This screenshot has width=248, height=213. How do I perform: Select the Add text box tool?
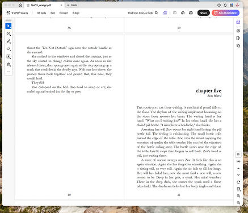pos(9,57)
